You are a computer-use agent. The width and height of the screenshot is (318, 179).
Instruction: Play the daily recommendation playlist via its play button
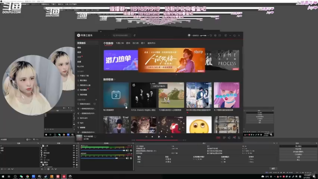click(126, 105)
